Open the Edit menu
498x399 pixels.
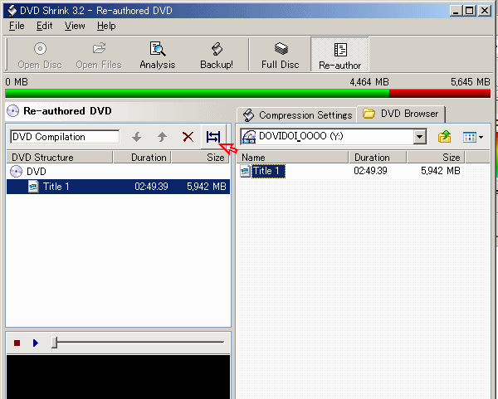44,26
